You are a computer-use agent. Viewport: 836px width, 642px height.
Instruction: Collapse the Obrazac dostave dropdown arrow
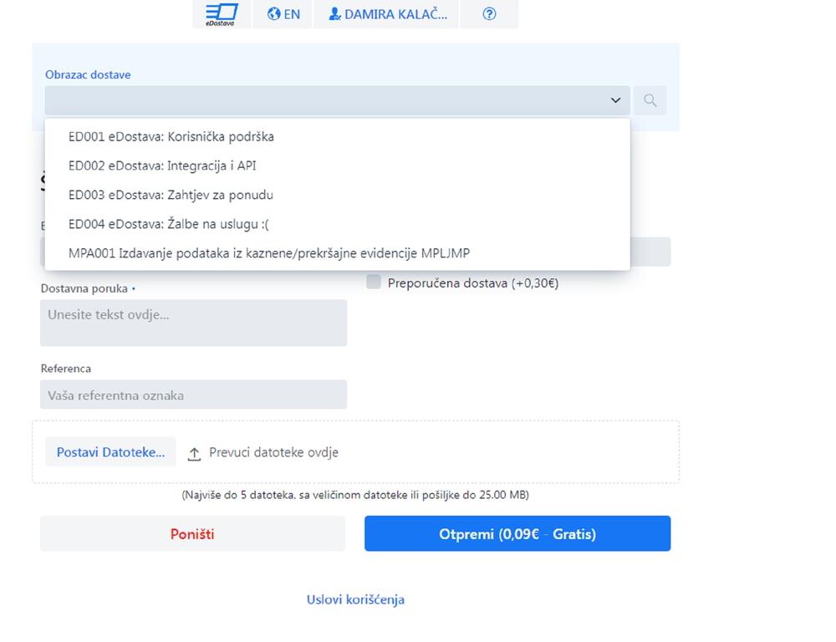[x=615, y=100]
